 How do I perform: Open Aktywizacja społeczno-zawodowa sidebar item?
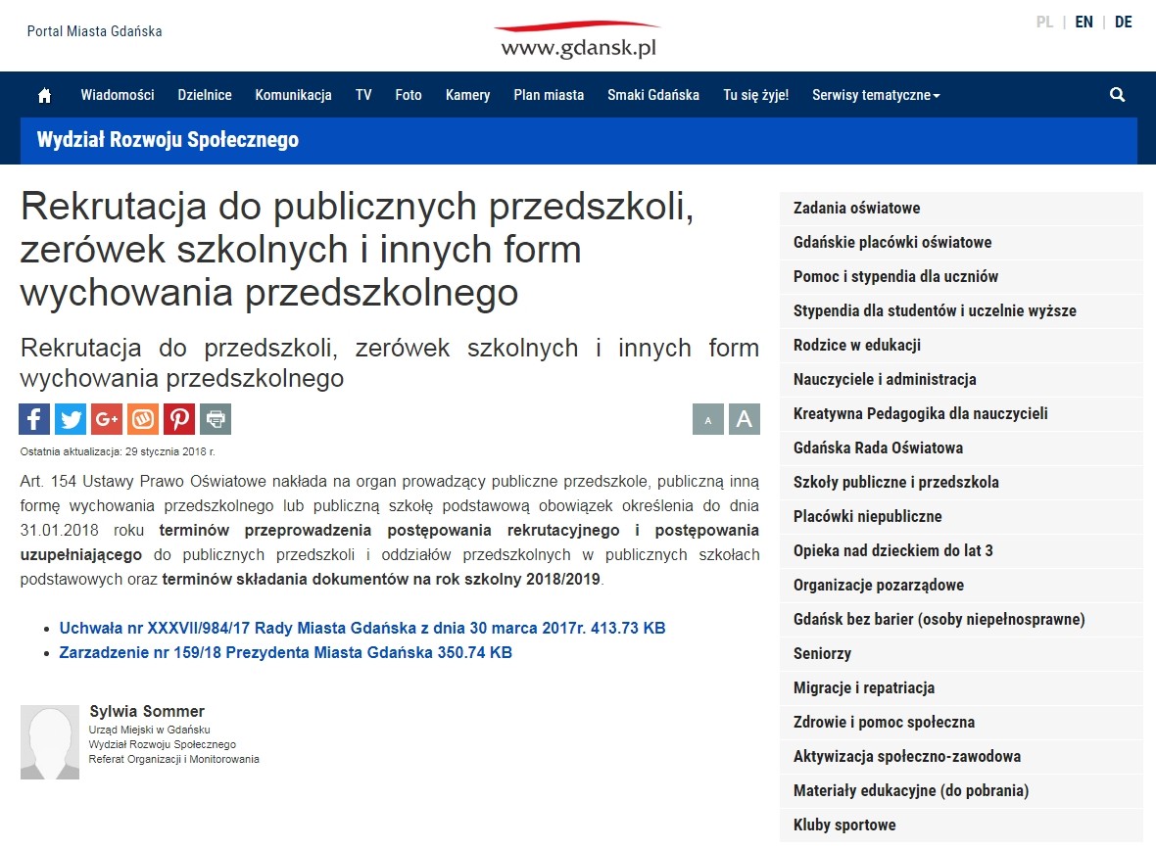point(961,757)
